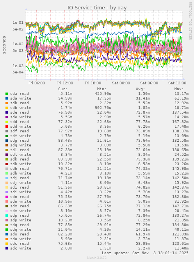Click the '1e-01' y-axis label
Viewport: 194px width, 262px height.
(x=18, y=23)
